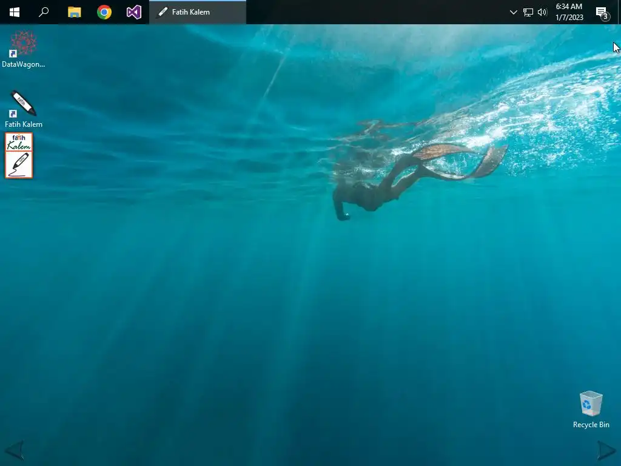Open the network status tray icon
Screen dimensions: 621x466
pyautogui.click(x=528, y=12)
